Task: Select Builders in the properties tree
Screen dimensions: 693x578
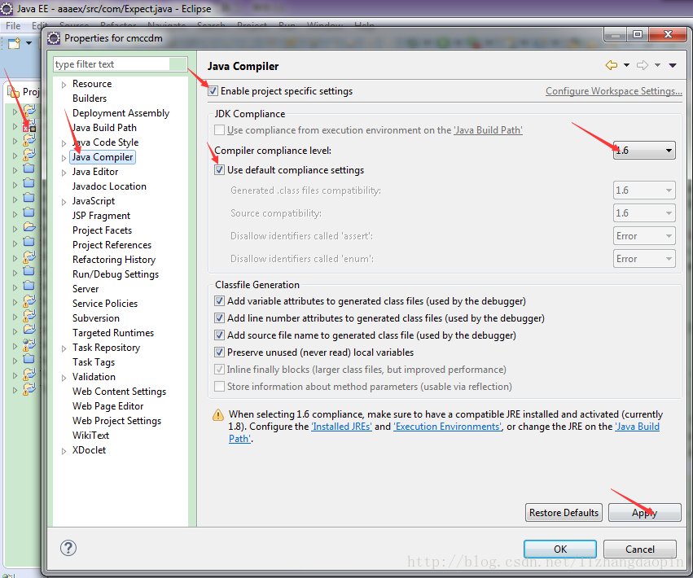Action: (x=90, y=99)
